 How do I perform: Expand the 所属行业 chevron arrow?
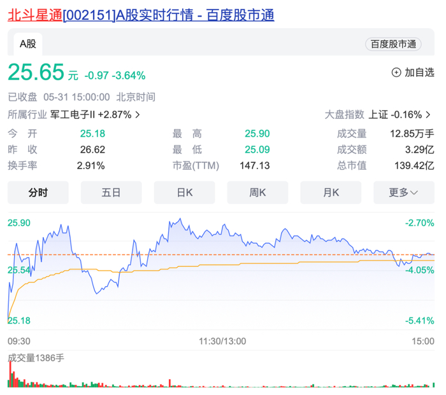point(138,114)
